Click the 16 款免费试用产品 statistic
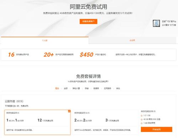The width and height of the screenshot is (178, 138). [x=19, y=55]
